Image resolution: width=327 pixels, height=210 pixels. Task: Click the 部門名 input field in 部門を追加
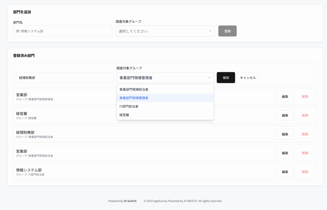click(x=63, y=31)
